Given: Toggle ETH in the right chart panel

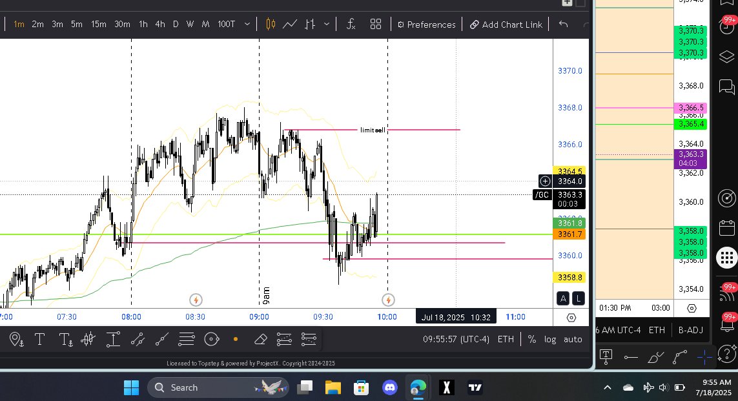Looking at the screenshot, I should (657, 330).
